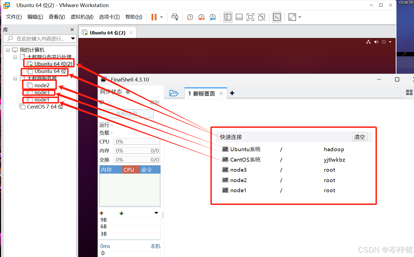The width and height of the screenshot is (414, 257).
Task: Click the stretch guest display icon
Action: pyautogui.click(x=292, y=17)
